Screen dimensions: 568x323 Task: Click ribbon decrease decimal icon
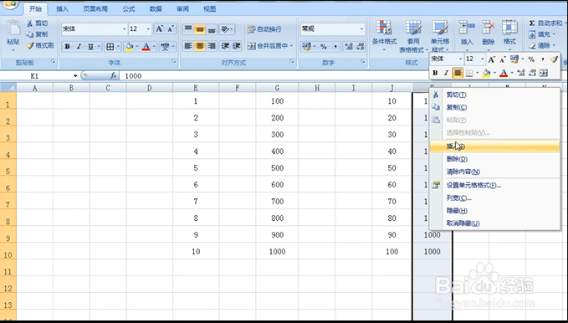click(x=360, y=46)
